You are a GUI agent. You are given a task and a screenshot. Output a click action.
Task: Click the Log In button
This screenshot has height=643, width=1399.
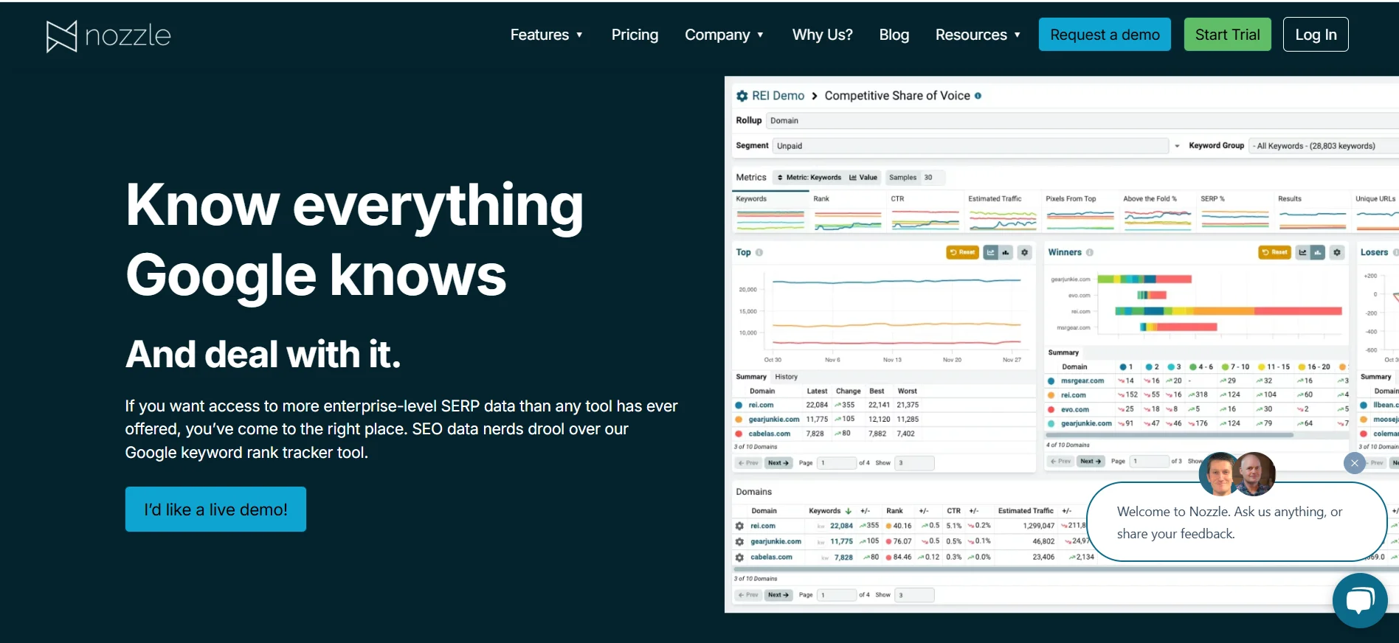tap(1316, 35)
